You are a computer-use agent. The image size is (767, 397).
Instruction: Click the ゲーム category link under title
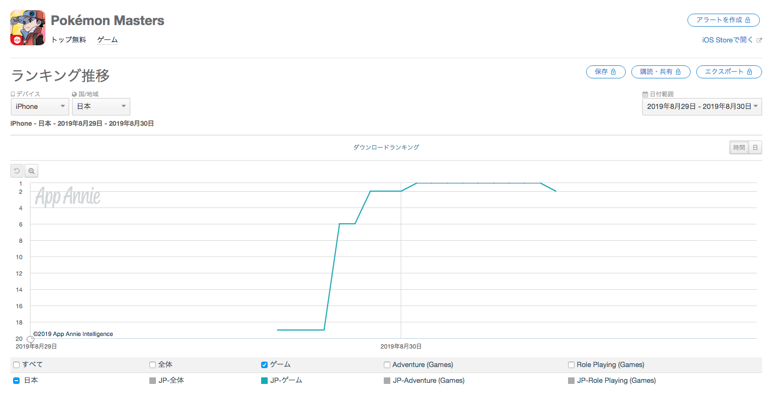tap(107, 40)
